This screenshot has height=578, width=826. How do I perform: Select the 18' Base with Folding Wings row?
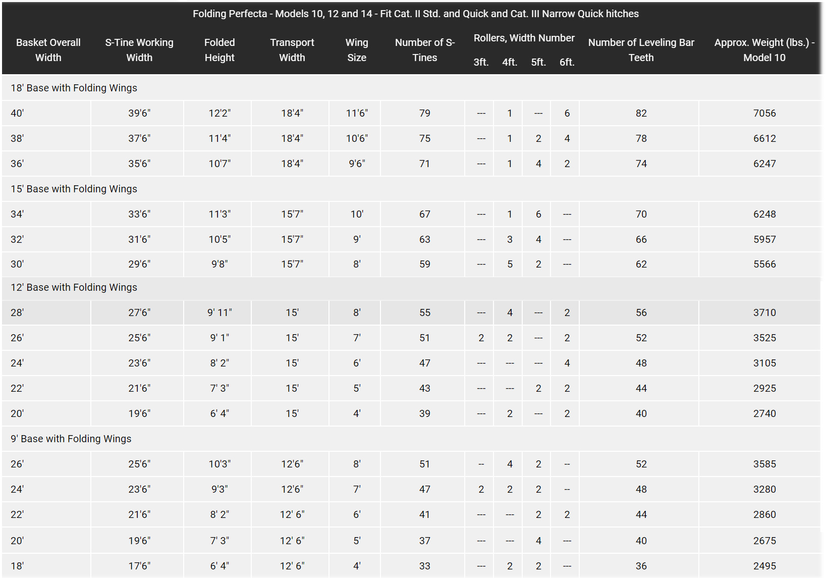[x=74, y=88]
